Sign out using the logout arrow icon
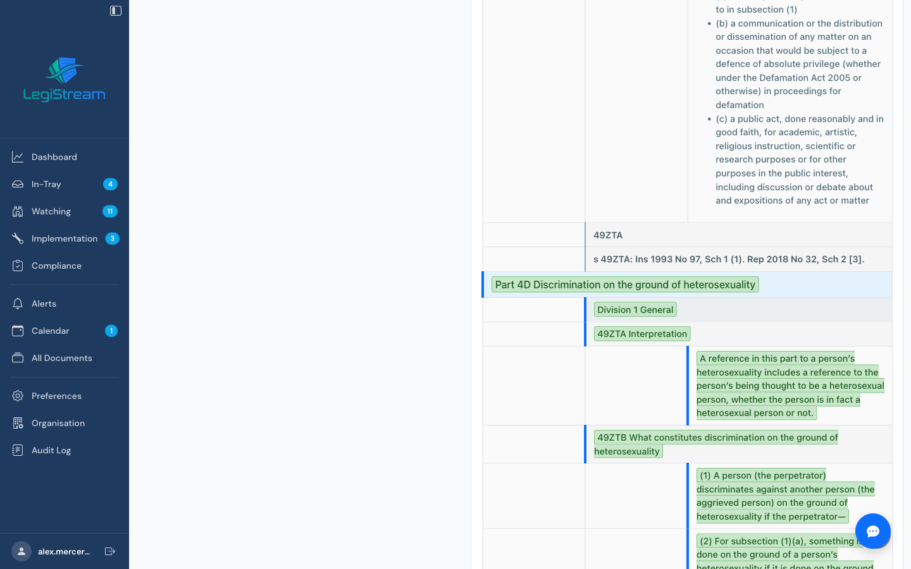 (x=110, y=551)
